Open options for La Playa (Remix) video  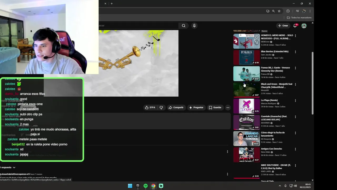295,101
